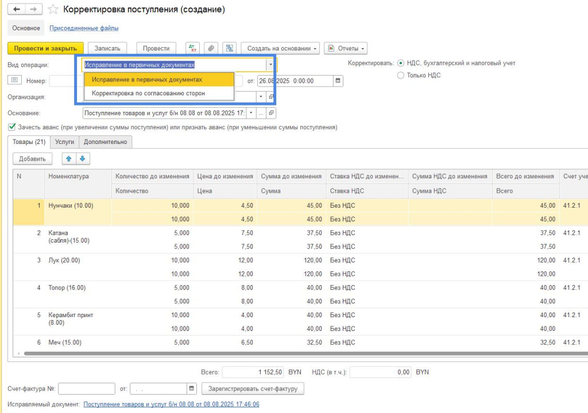Click the Всего до изменения column header

pyautogui.click(x=525, y=177)
